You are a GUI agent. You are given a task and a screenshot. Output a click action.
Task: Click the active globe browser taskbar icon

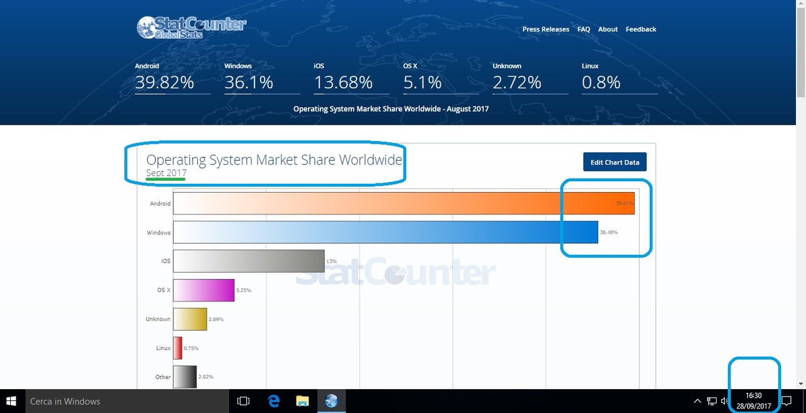tap(331, 401)
